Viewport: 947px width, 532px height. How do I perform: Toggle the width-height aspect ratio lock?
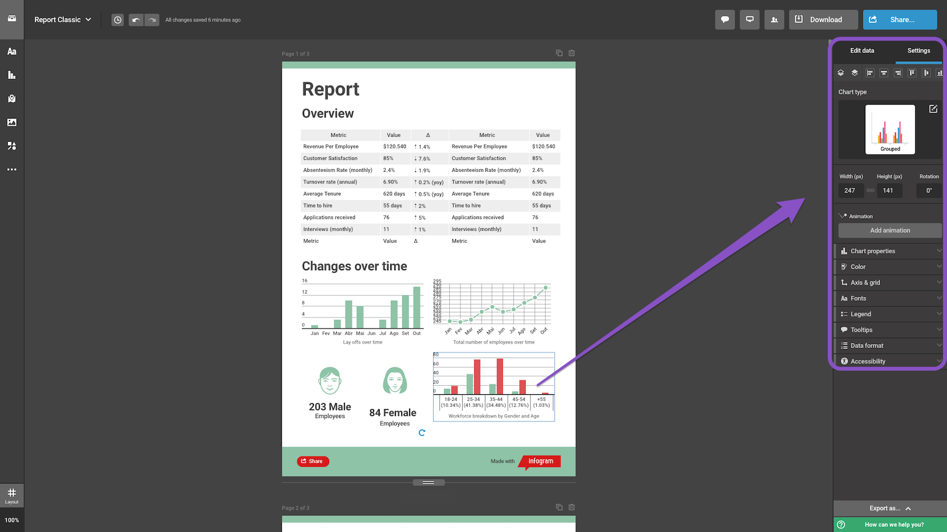[x=870, y=191]
